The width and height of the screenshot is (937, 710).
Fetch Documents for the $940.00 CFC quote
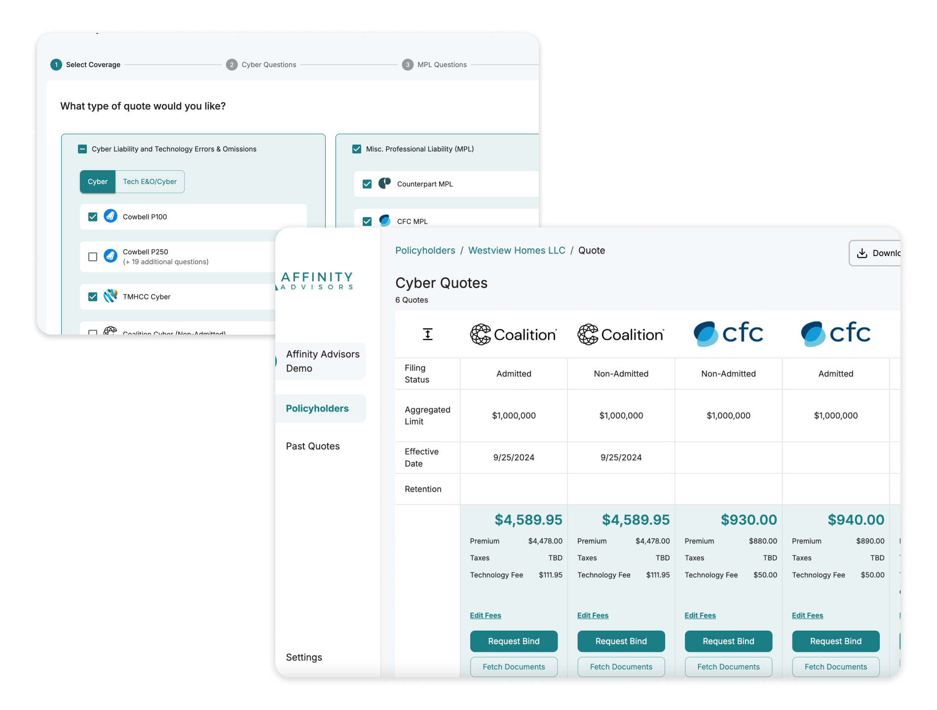(x=835, y=667)
